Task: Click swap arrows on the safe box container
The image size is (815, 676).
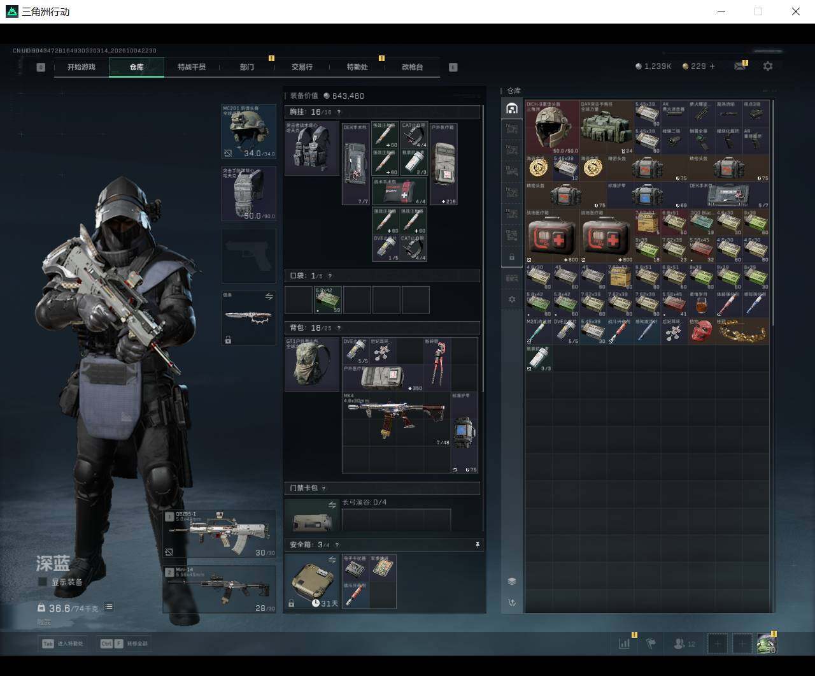Action: coord(332,559)
